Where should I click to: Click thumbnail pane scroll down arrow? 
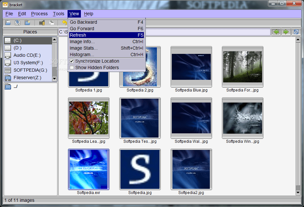[298, 192]
